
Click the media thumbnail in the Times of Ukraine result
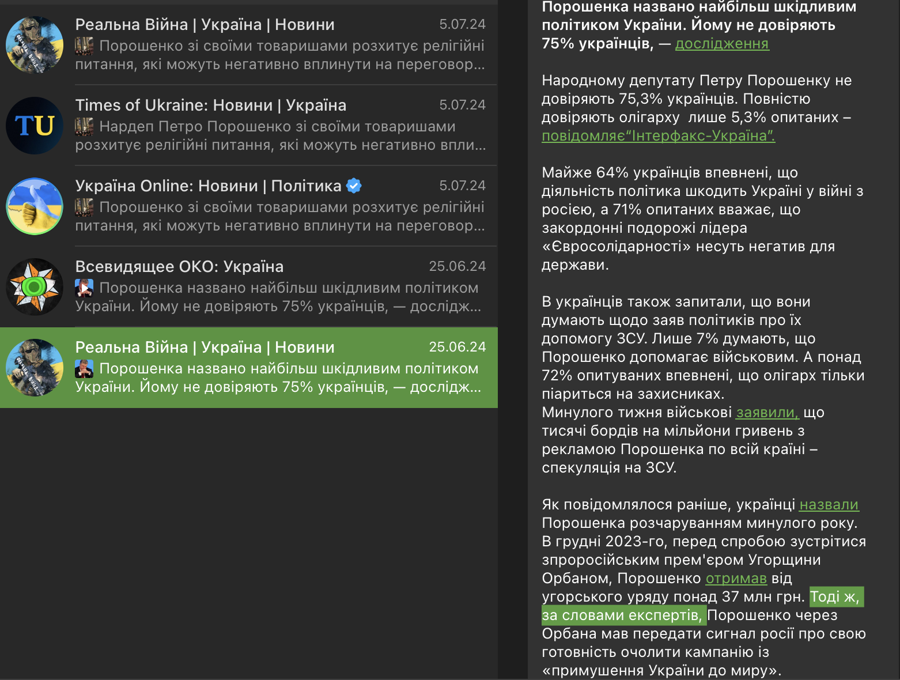pos(84,126)
